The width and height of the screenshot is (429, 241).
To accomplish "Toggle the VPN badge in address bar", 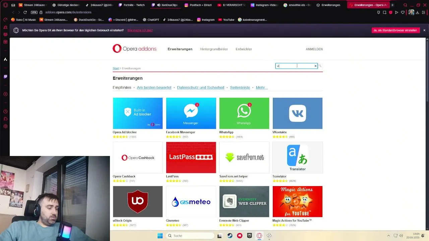I will coord(34,12).
